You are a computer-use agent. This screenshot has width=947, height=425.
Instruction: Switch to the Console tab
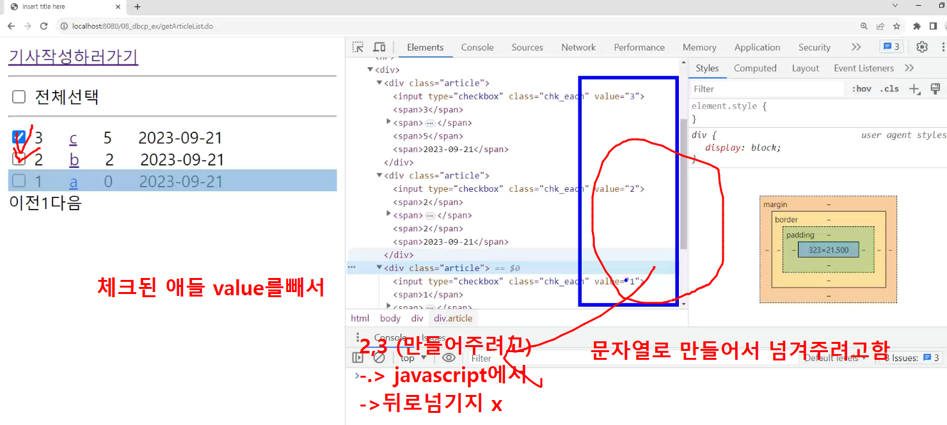pos(477,47)
